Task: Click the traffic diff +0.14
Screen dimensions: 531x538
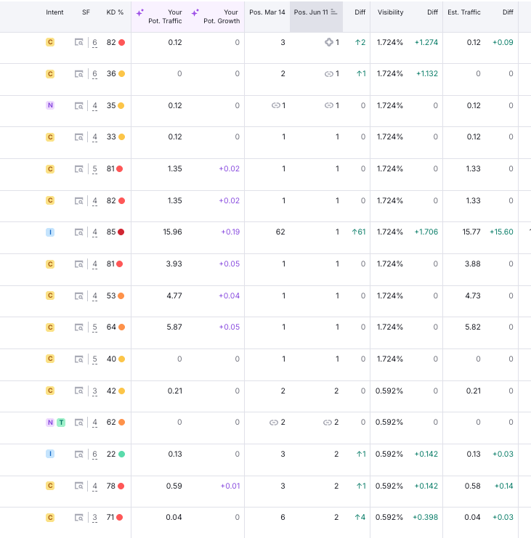Action: (503, 486)
